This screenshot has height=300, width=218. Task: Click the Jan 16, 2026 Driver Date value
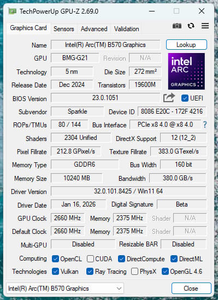(x=79, y=204)
